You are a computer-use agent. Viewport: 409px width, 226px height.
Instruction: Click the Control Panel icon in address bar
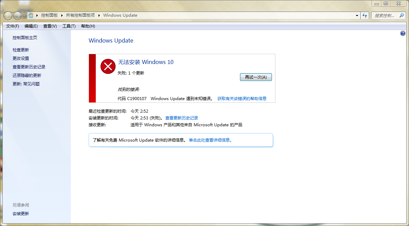[x=31, y=15]
